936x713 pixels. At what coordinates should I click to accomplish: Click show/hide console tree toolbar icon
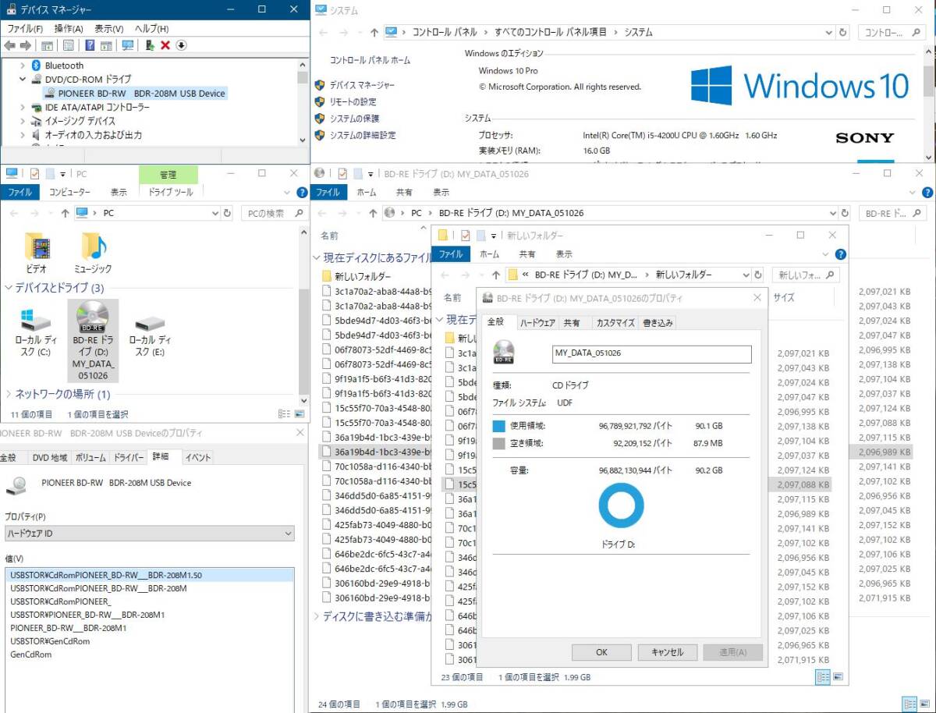47,45
